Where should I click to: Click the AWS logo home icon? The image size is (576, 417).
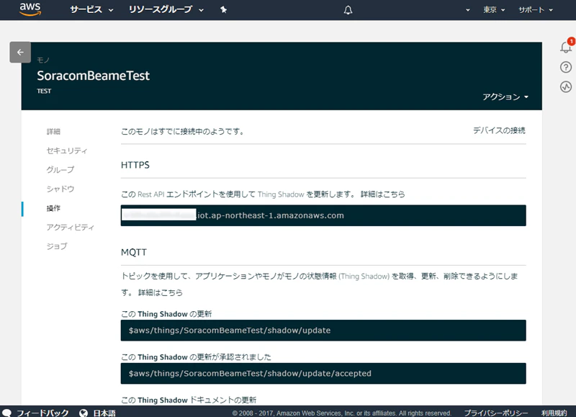click(x=30, y=9)
